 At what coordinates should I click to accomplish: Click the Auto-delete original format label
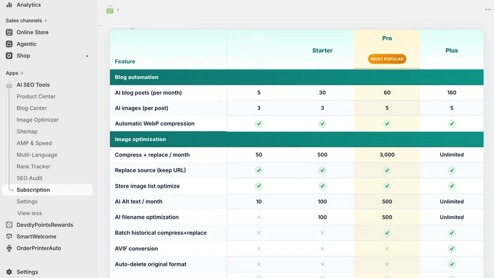(151, 264)
